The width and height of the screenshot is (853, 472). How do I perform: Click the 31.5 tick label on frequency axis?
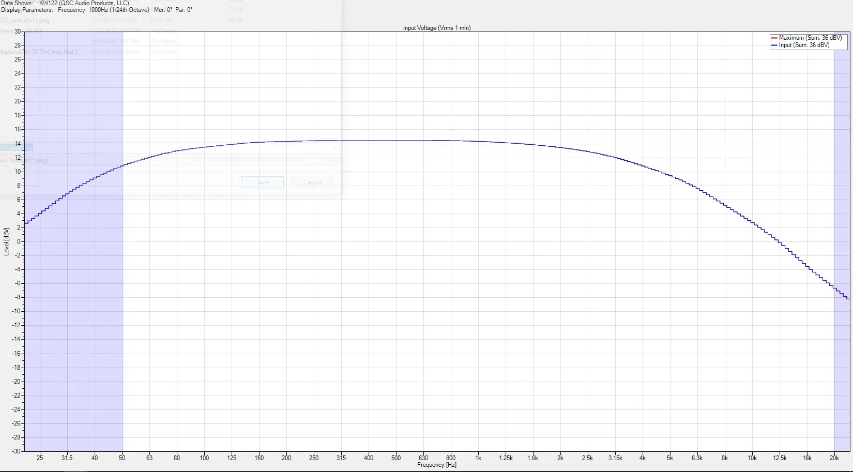pos(67,458)
